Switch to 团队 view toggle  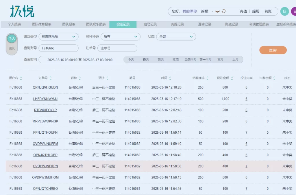[12, 49]
